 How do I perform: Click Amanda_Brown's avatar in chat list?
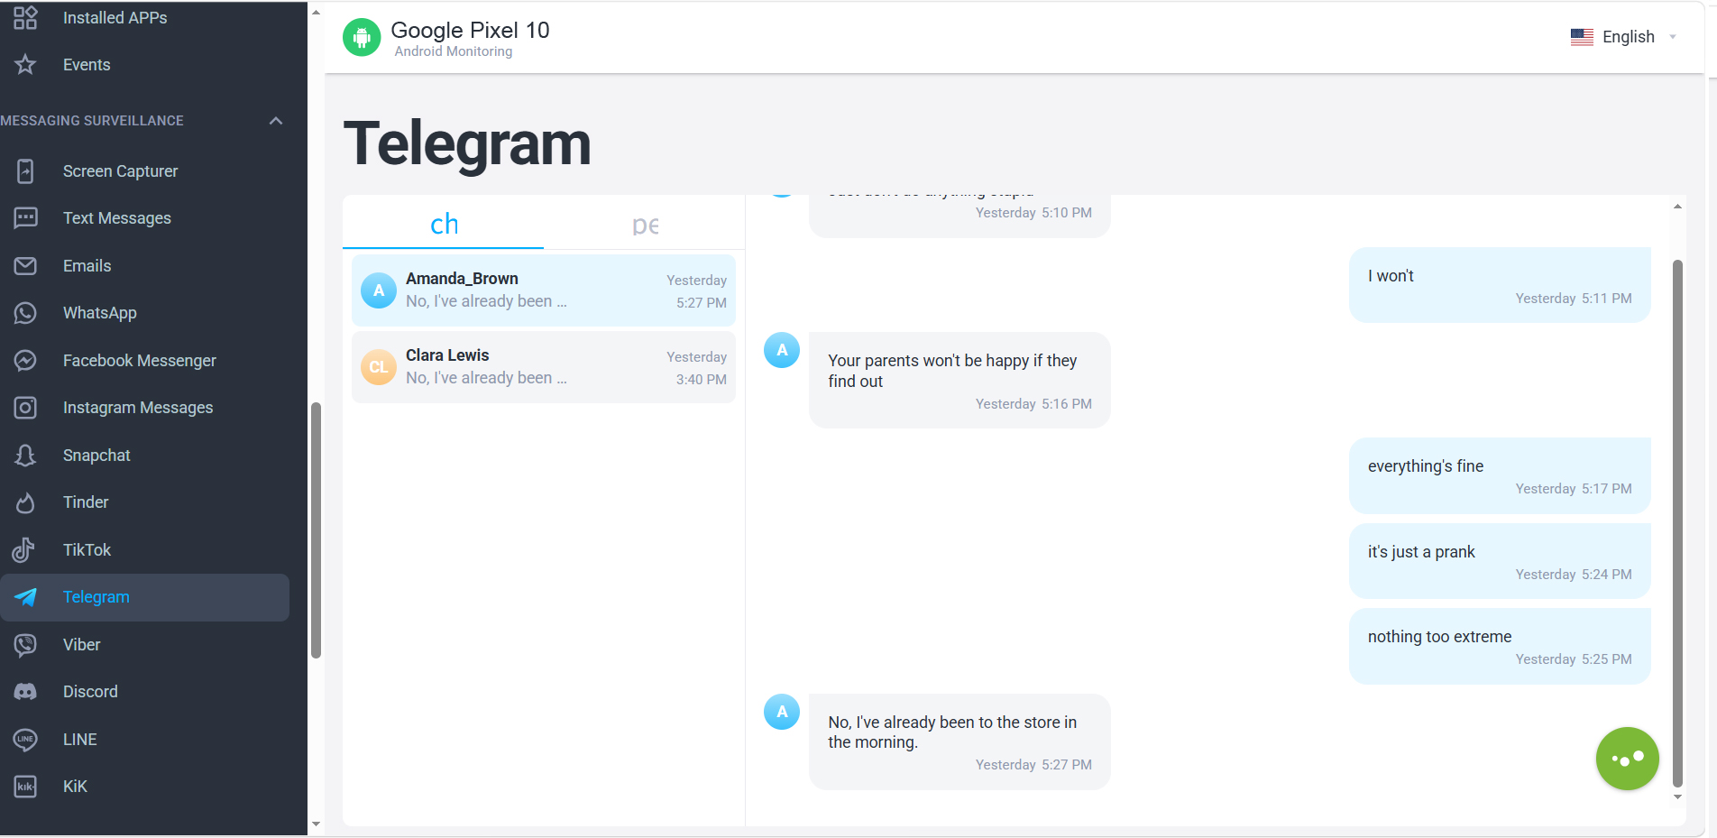tap(379, 290)
